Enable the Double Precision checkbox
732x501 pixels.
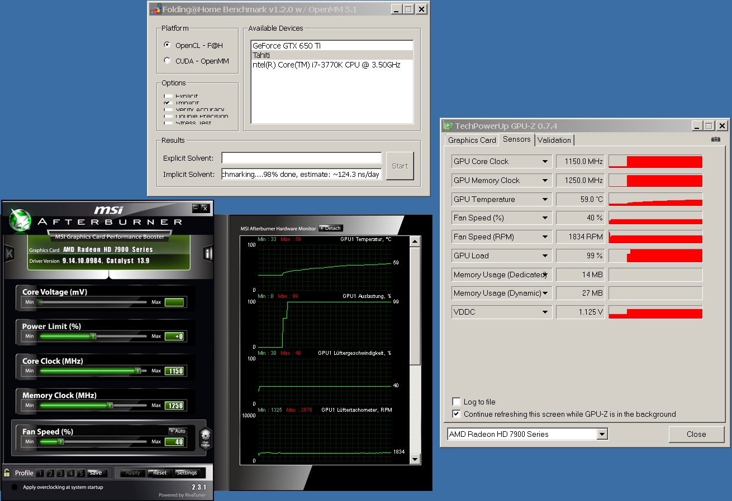(167, 117)
